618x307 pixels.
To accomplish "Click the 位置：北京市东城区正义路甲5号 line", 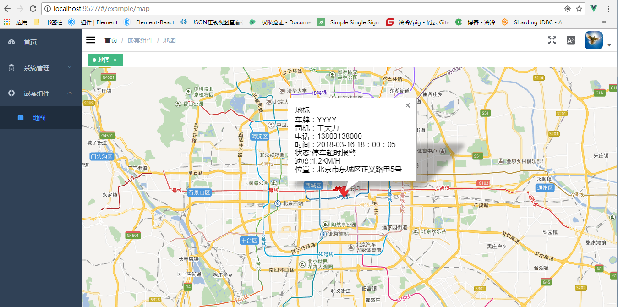I will click(348, 169).
